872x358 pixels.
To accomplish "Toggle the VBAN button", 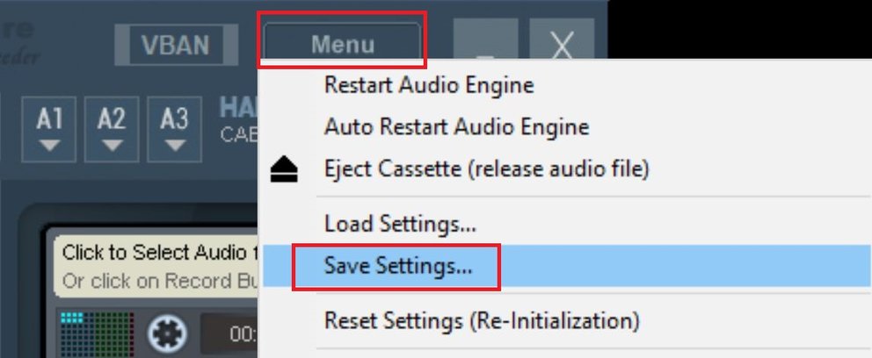I will 178,43.
